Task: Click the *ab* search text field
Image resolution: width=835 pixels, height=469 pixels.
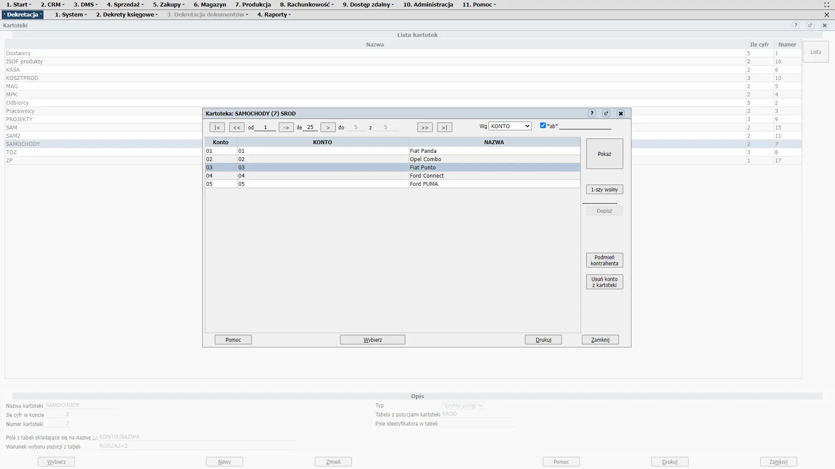Action: [x=585, y=126]
